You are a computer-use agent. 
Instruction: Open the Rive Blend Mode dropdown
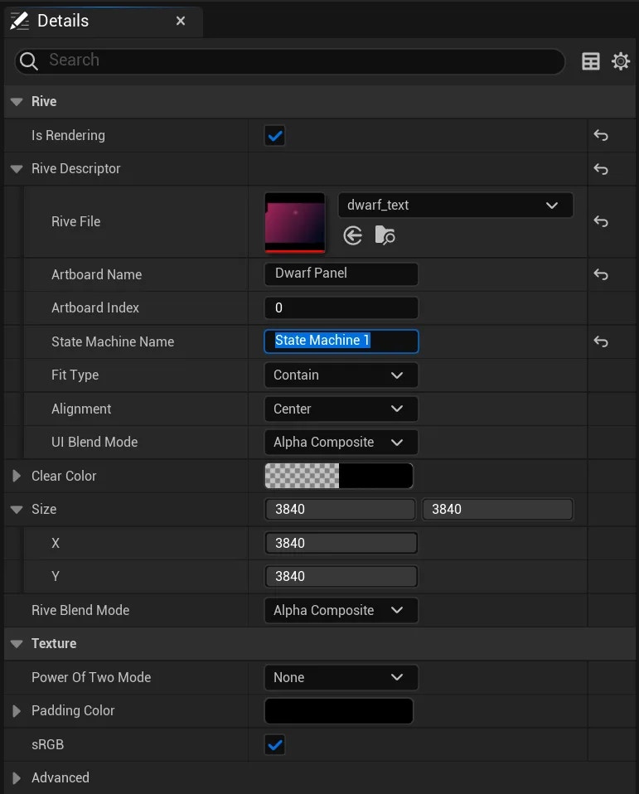click(x=341, y=610)
